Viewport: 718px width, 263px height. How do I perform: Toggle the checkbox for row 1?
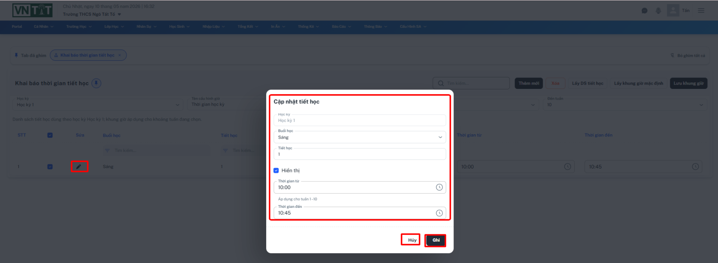[50, 167]
